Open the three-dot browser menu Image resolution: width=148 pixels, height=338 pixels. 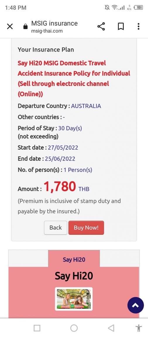click(x=138, y=26)
